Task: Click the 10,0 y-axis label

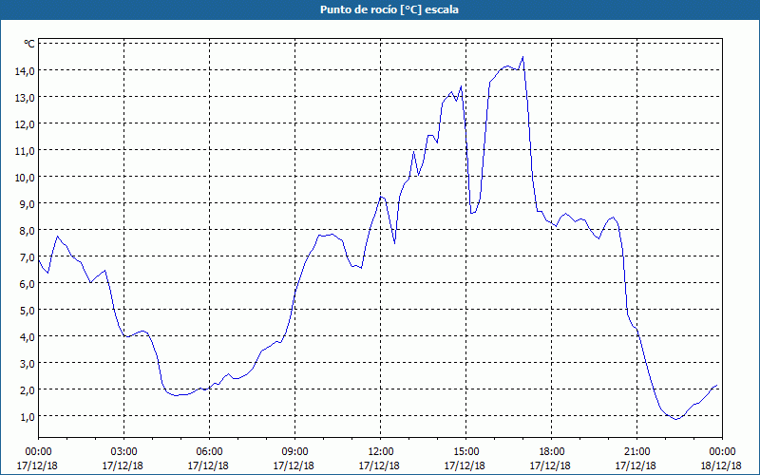Action: [25, 178]
